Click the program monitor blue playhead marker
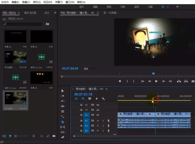Image resolution: width=195 pixels, height=144 pixels. [153, 74]
